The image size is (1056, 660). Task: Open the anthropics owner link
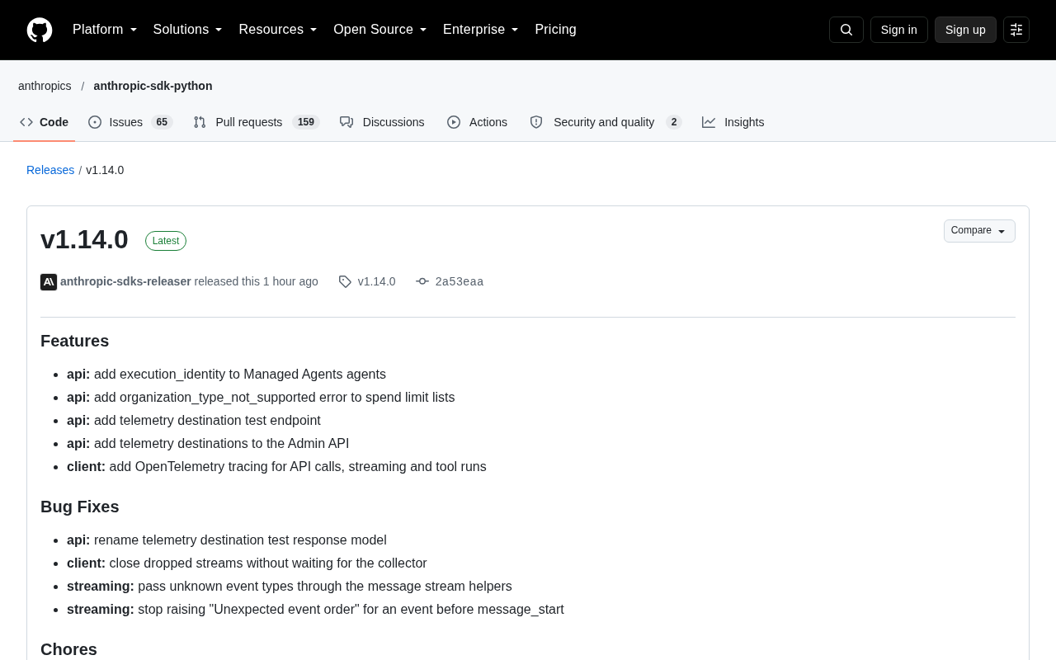click(x=45, y=86)
